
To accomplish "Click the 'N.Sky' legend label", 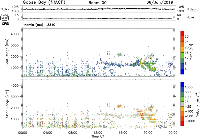I will tap(5, 9).
